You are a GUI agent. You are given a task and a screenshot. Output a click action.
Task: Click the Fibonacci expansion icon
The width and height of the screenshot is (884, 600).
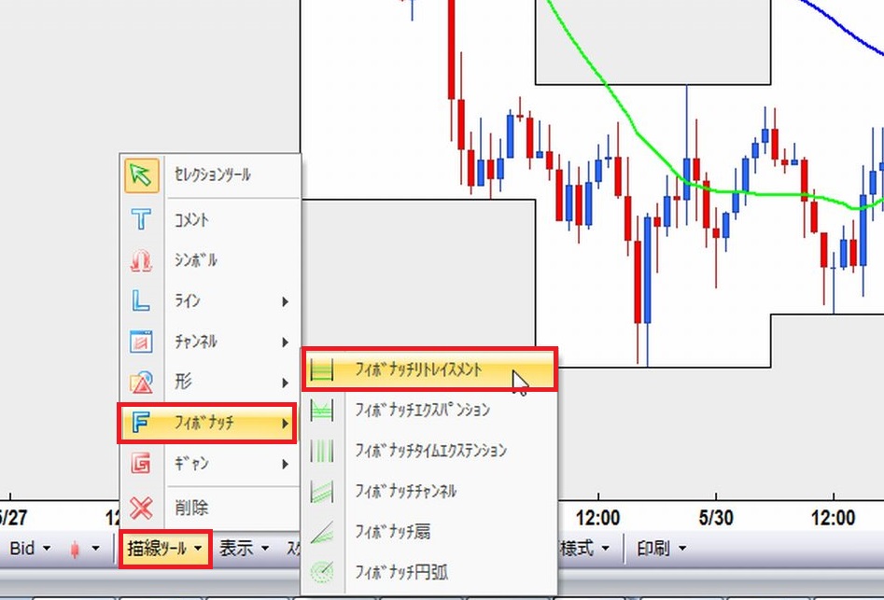(322, 411)
